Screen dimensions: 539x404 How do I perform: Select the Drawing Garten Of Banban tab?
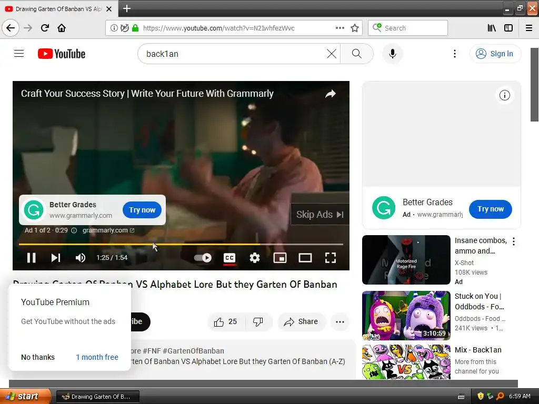[x=58, y=9]
